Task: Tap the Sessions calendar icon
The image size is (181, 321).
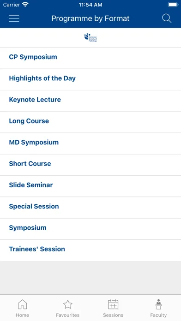Action: coord(113,304)
